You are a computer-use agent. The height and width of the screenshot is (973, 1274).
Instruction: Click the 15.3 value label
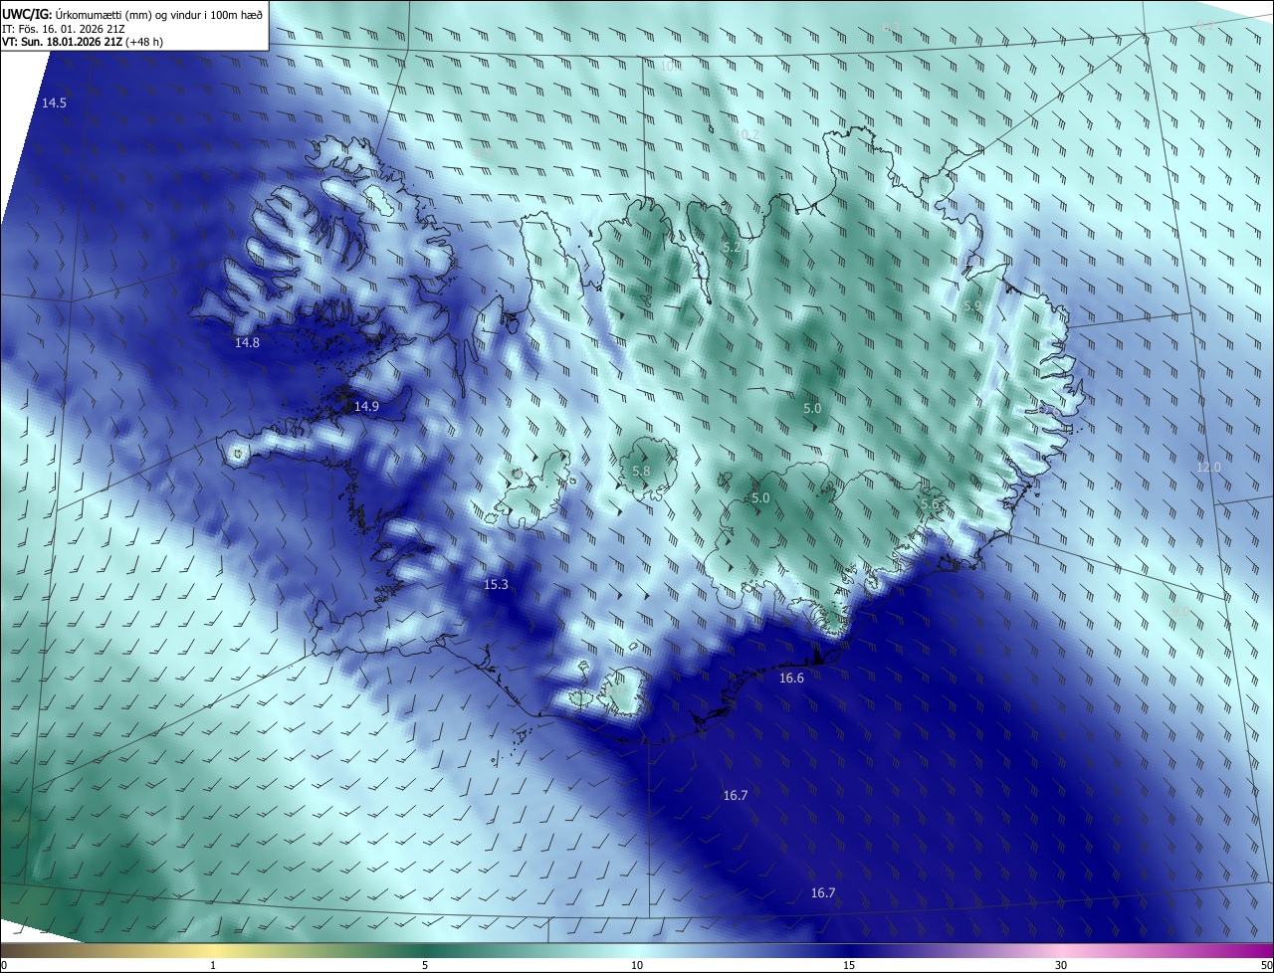click(496, 585)
